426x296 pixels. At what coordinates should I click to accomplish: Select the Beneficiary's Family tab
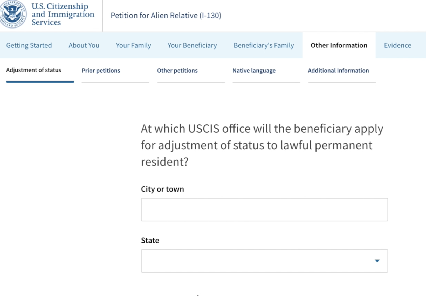(x=264, y=45)
